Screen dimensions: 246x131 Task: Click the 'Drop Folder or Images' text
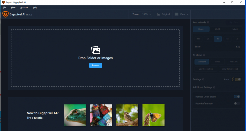pyautogui.click(x=95, y=58)
